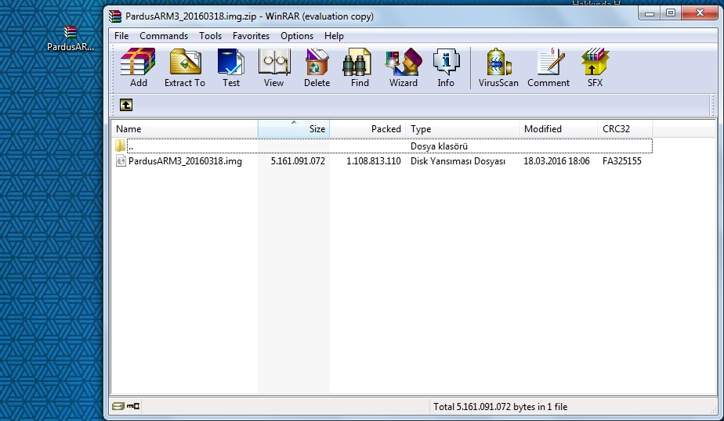The width and height of the screenshot is (724, 421).
Task: Select the PardusARM3_20160318.img file name
Action: (x=185, y=161)
